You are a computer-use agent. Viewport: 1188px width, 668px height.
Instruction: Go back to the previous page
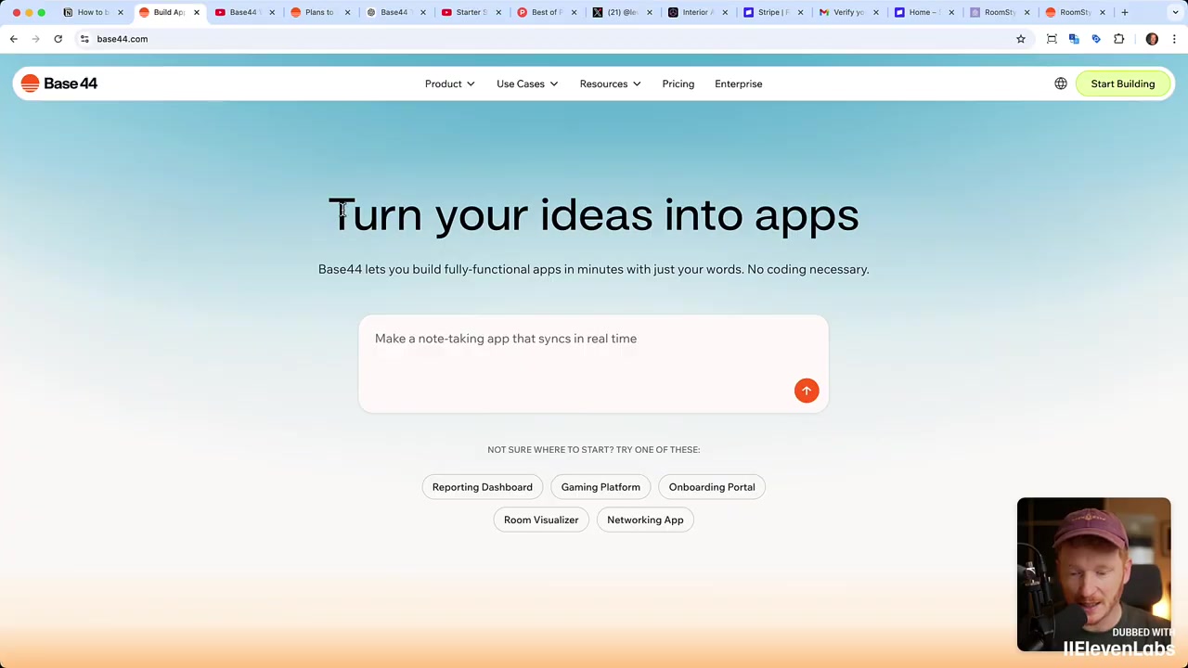tap(14, 39)
